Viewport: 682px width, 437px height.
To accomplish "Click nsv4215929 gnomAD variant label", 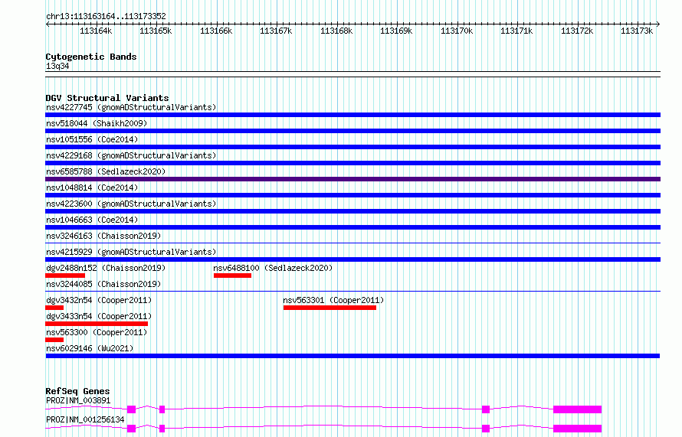I will click(x=131, y=252).
